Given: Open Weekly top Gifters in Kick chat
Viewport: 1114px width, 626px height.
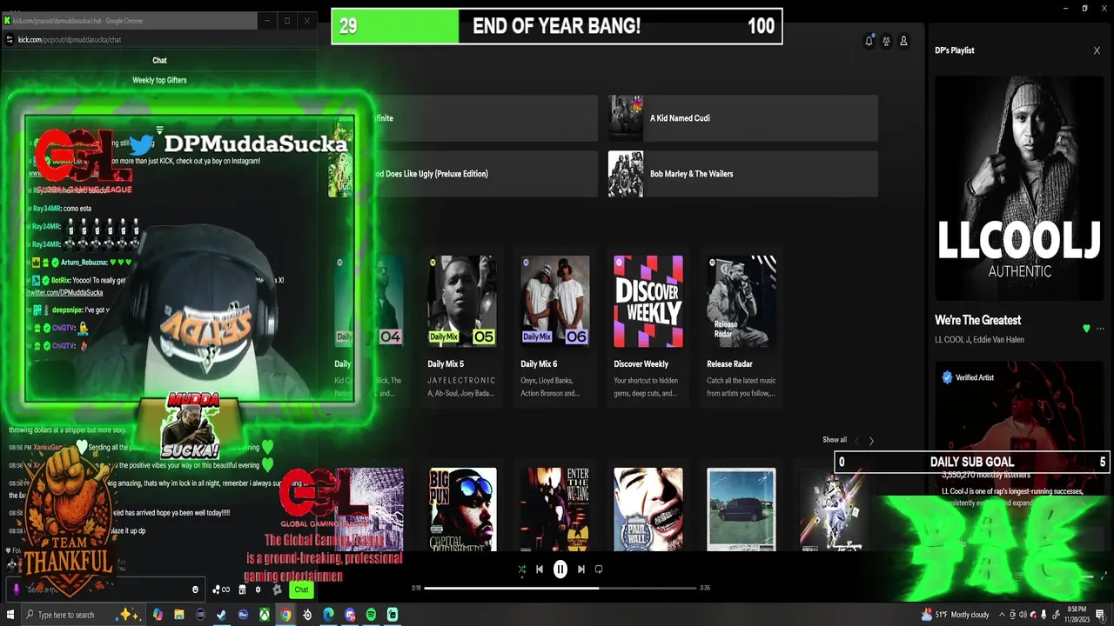Looking at the screenshot, I should tap(159, 80).
